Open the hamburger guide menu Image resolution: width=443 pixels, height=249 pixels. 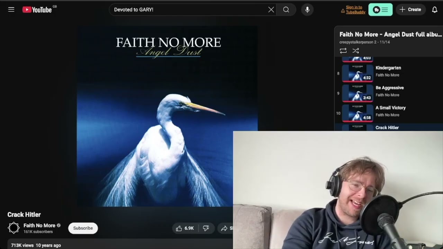pyautogui.click(x=11, y=10)
